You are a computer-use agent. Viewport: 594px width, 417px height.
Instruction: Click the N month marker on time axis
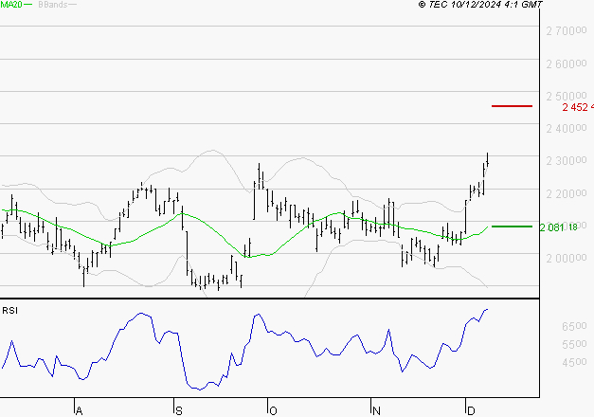coord(376,410)
